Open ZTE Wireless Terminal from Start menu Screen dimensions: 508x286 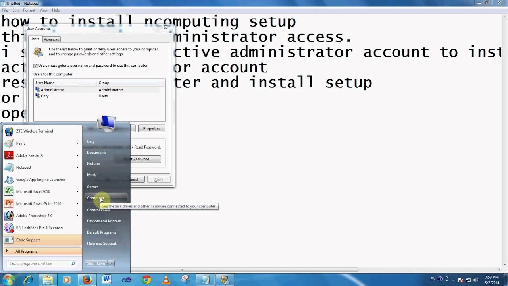click(42, 131)
